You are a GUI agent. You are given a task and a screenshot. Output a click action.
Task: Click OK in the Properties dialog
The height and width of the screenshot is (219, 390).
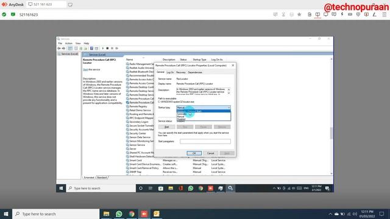pos(194,153)
